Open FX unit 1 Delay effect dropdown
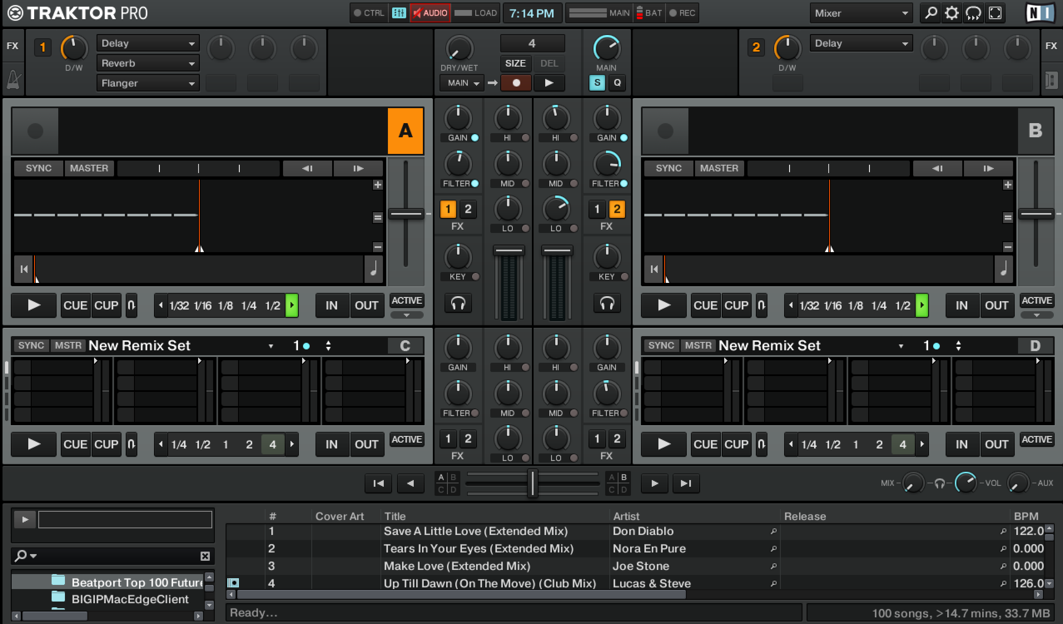This screenshot has height=624, width=1063. pyautogui.click(x=148, y=43)
